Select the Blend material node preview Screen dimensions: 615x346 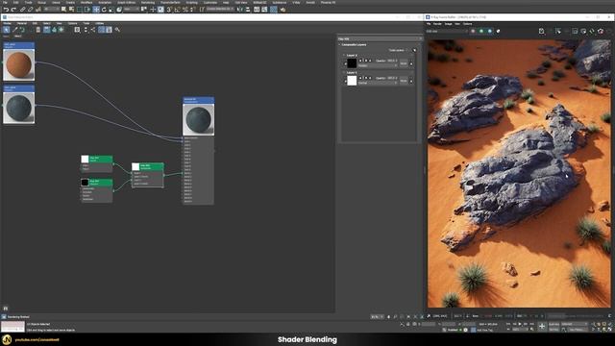(x=199, y=119)
